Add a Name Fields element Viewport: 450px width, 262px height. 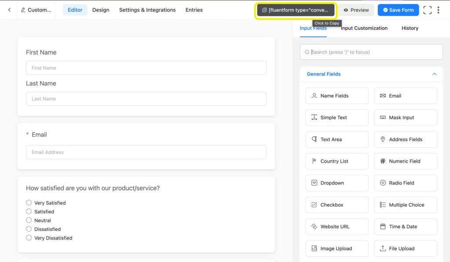click(337, 96)
